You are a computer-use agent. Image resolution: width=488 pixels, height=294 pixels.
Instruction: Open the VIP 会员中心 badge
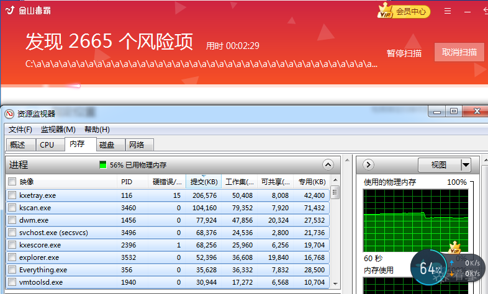pos(404,11)
